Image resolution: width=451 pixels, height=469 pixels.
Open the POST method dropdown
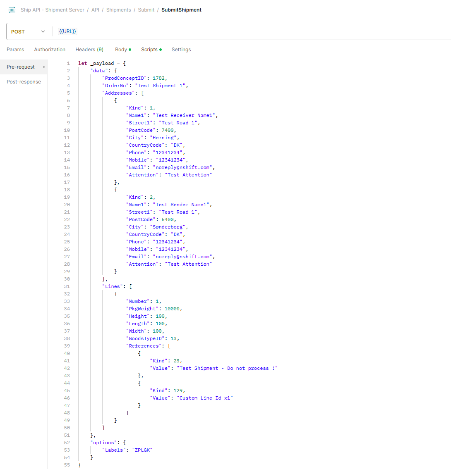[28, 32]
